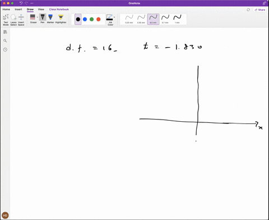Open the Home tab
The height and width of the screenshot is (220, 269).
click(x=6, y=10)
